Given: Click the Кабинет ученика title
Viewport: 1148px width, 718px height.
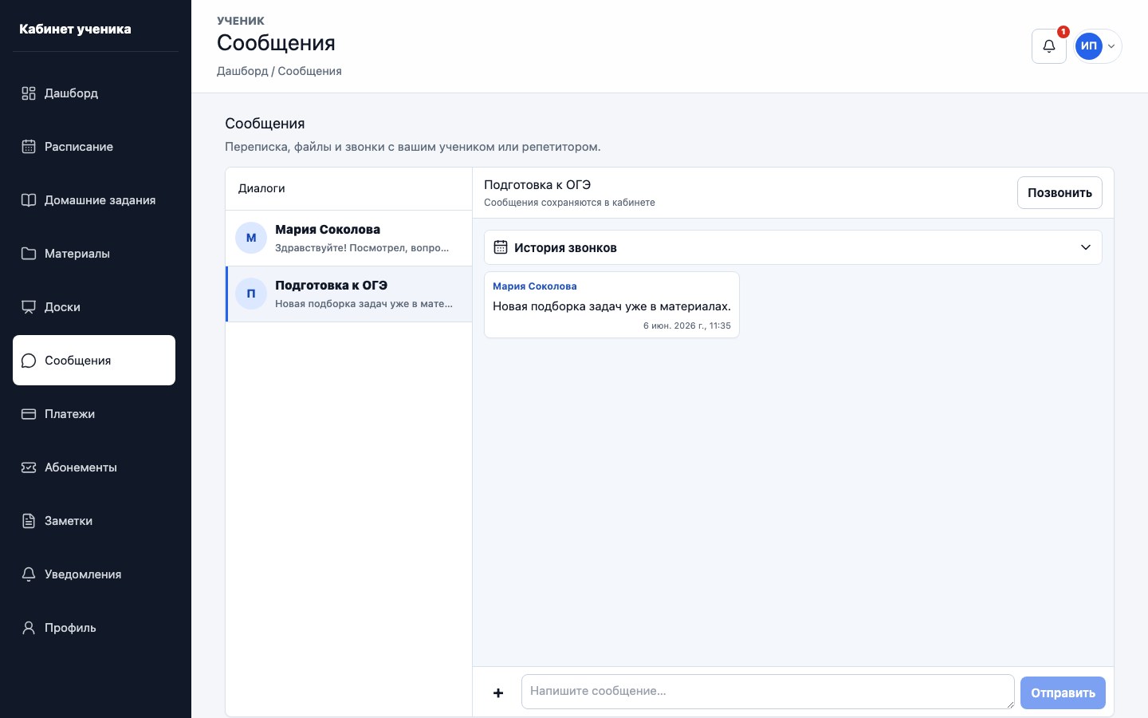Looking at the screenshot, I should (x=75, y=30).
